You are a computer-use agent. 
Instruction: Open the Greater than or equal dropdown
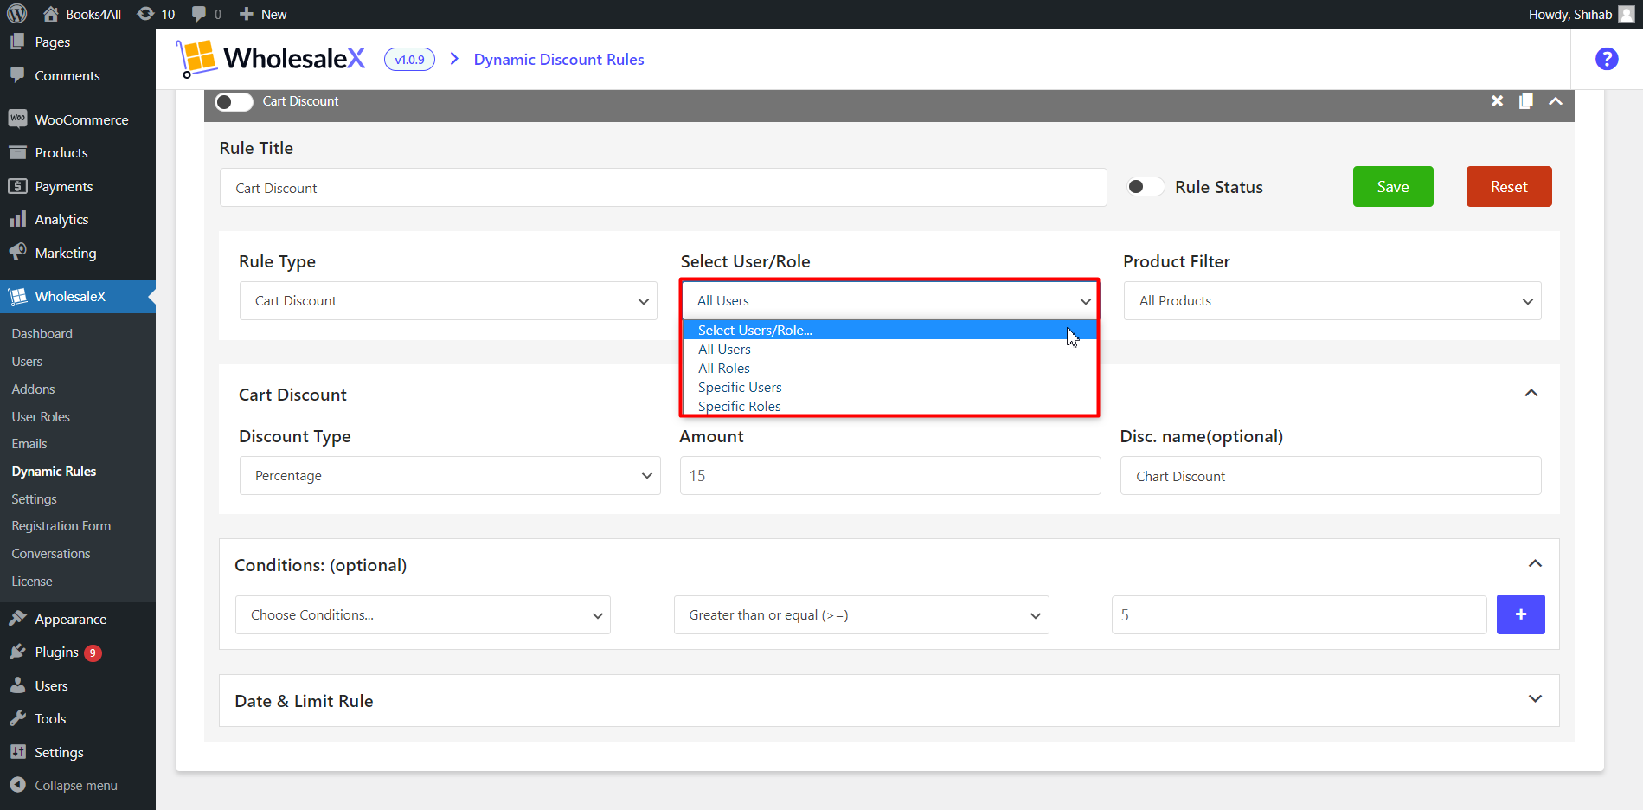pos(862,614)
